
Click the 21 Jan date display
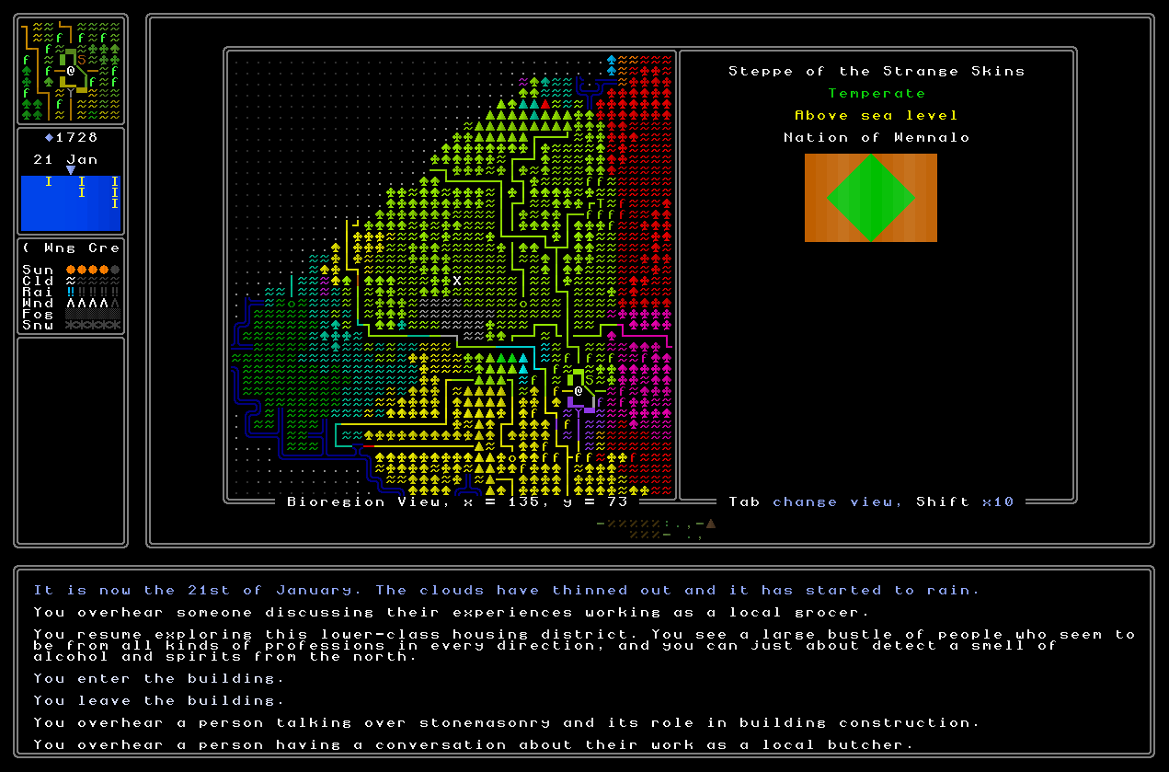tap(65, 159)
